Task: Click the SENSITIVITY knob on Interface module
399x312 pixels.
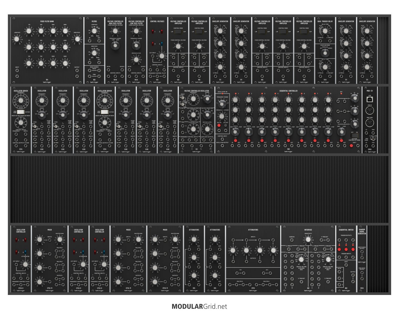Action: pos(308,240)
